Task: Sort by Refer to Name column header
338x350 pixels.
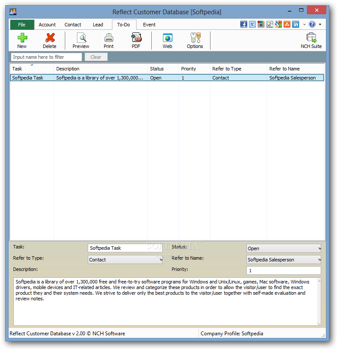Action: pos(295,69)
